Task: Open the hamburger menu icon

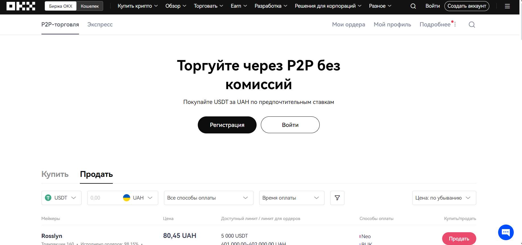Action: point(507,6)
